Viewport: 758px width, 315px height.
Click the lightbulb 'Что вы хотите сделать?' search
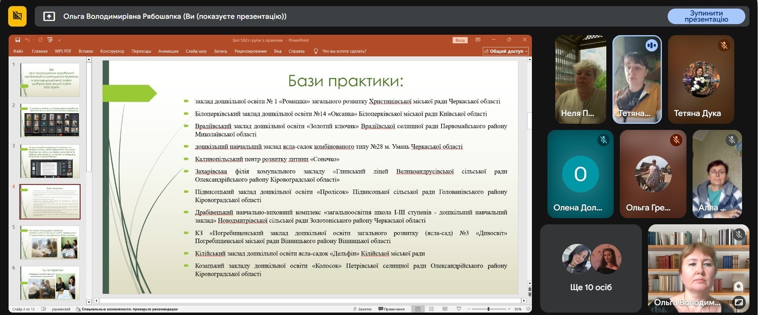(340, 51)
